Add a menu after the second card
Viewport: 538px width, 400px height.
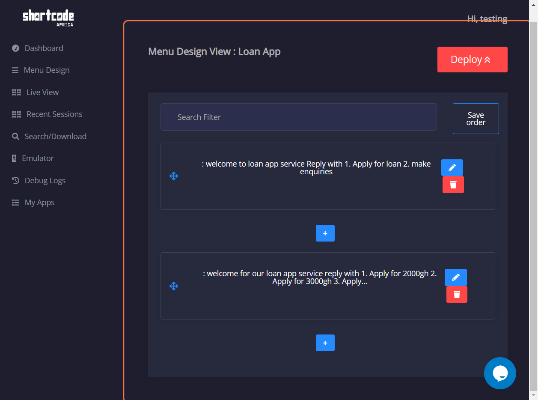(325, 343)
